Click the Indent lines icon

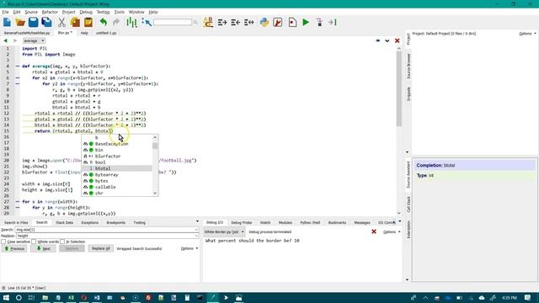(222, 23)
